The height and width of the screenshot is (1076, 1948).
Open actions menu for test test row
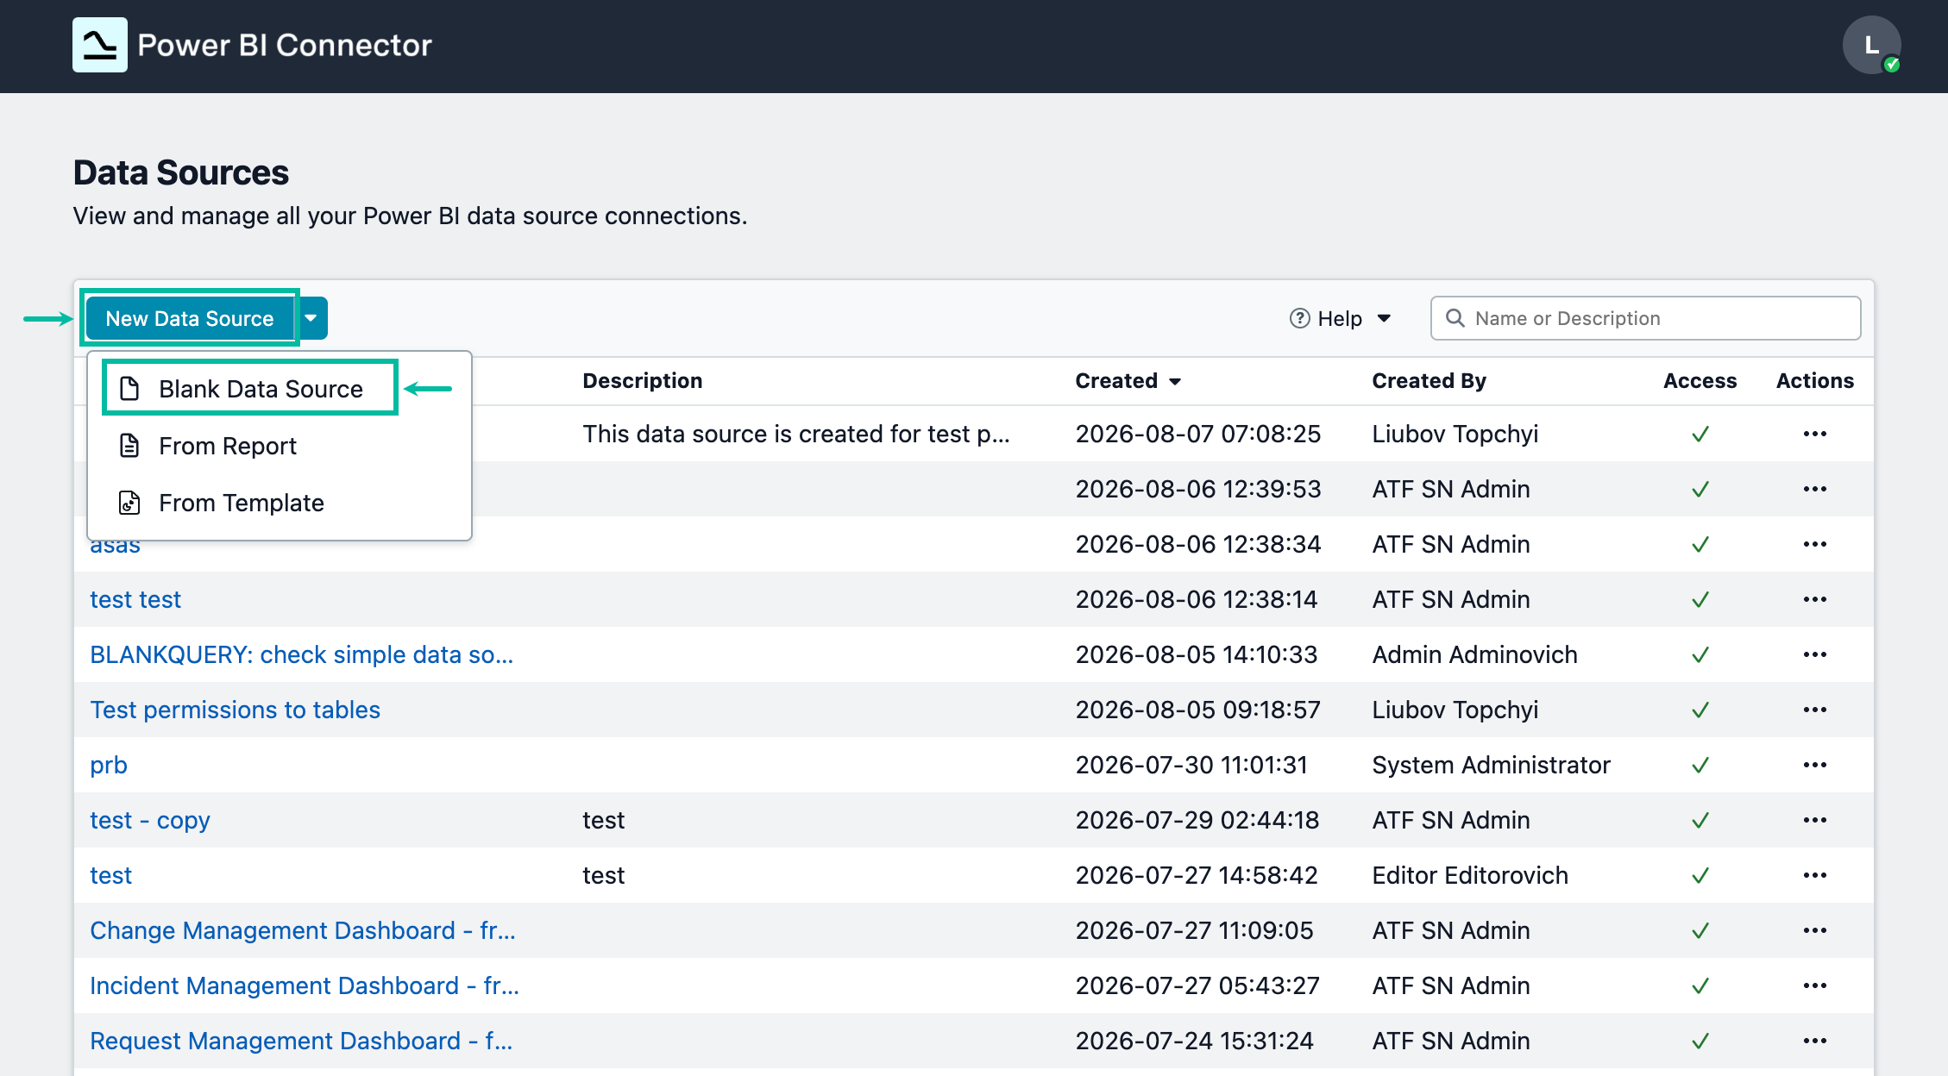click(x=1814, y=599)
